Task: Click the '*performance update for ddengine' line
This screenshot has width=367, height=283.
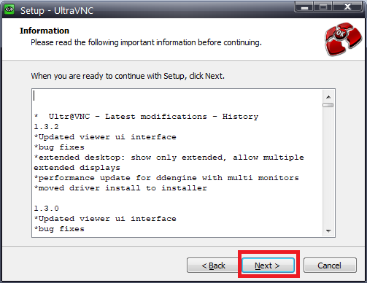Action: point(166,178)
